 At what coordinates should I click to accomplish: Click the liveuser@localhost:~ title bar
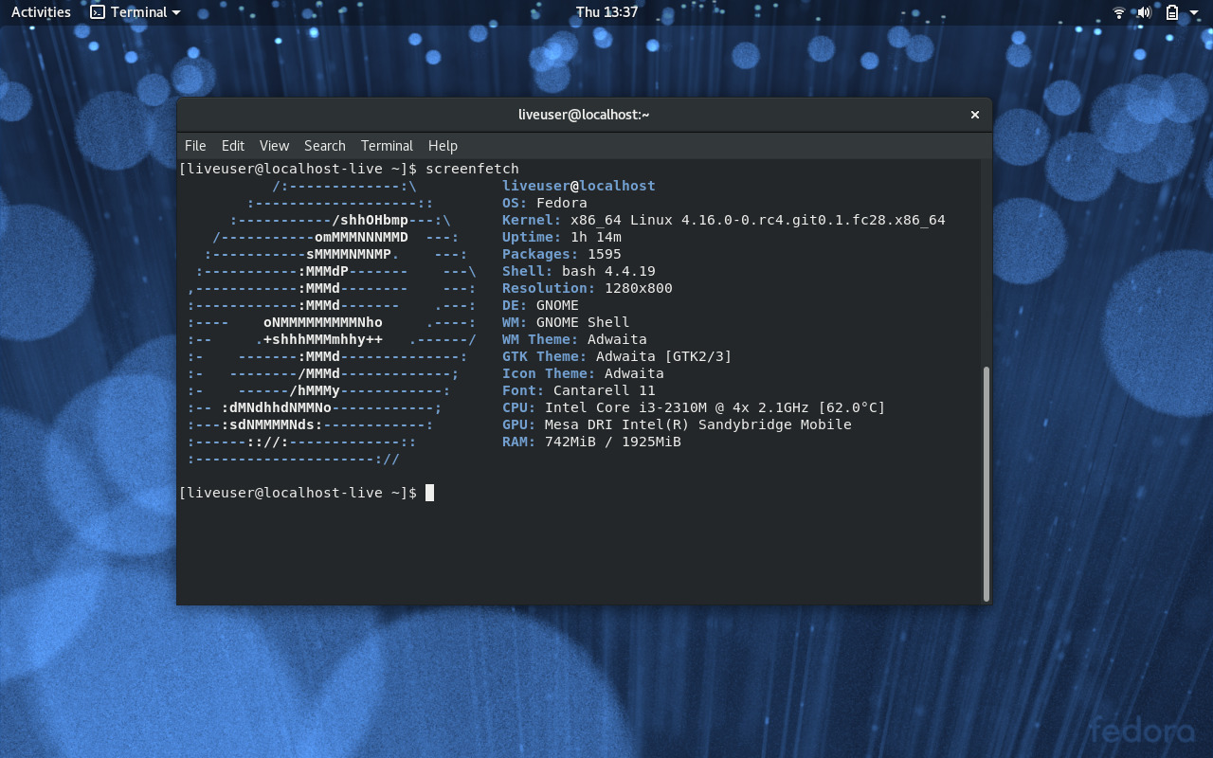582,114
